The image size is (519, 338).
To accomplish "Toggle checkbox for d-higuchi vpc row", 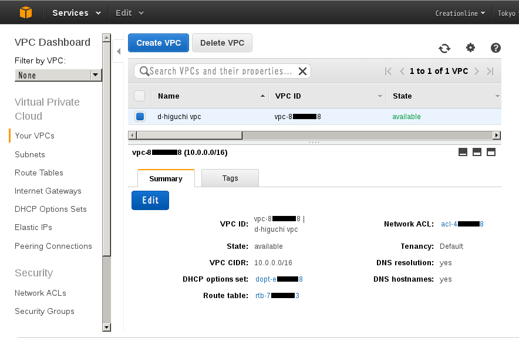I will (x=140, y=116).
